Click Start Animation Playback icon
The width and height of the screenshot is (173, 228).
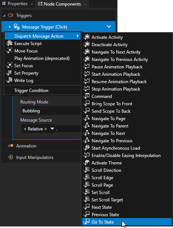[87, 74]
